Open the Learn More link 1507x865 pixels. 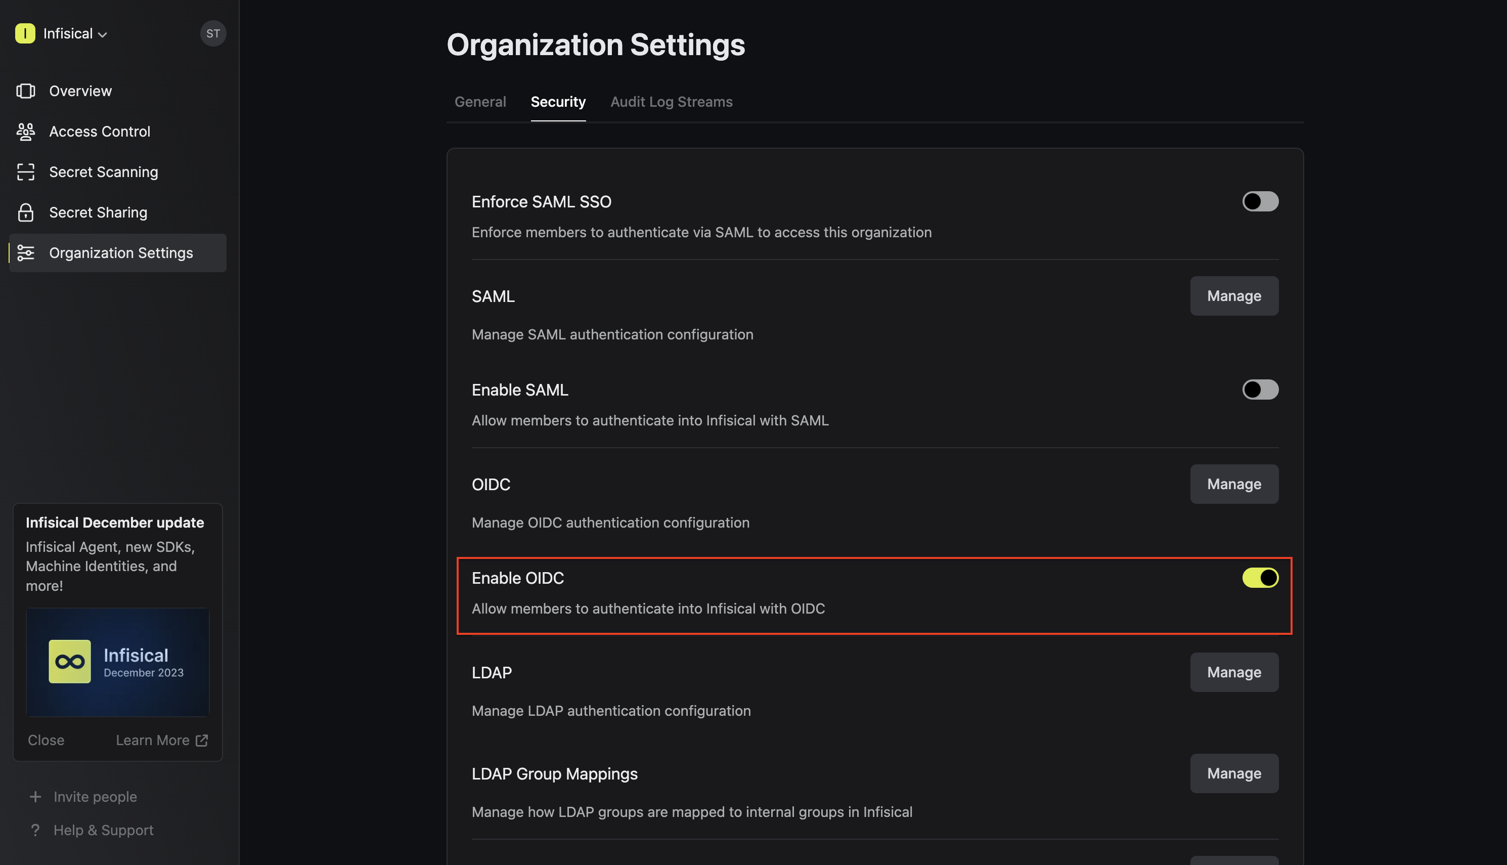(x=161, y=740)
